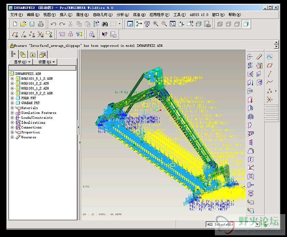Screen dimensions: 287x237
Task: Click the hammer materials icon
Action: tap(259, 65)
